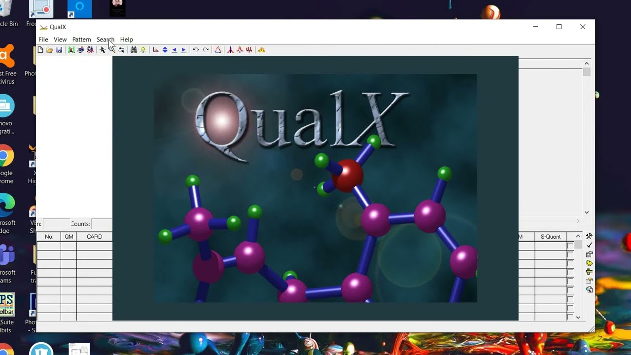Click the bar chart pattern icon

click(156, 50)
